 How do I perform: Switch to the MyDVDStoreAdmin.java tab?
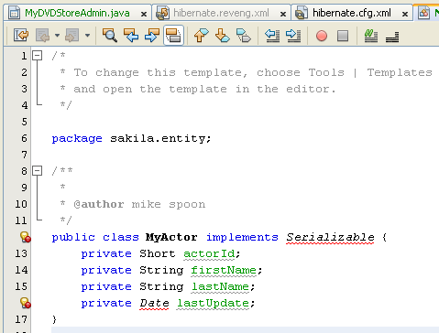coord(77,13)
